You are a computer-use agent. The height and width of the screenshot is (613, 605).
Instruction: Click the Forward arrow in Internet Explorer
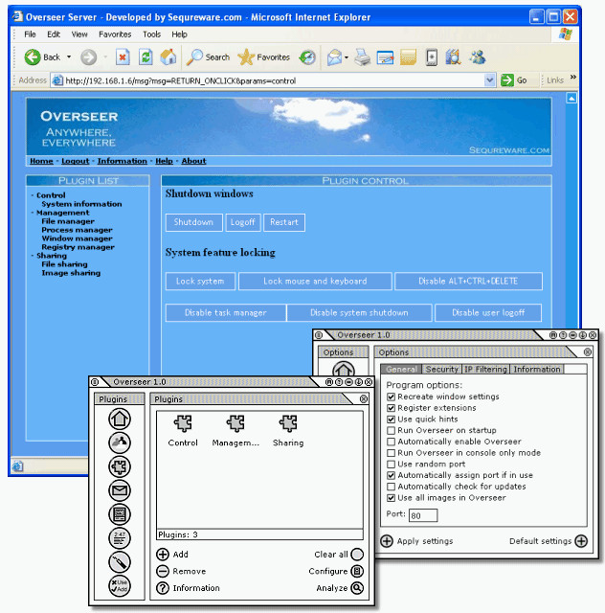click(89, 57)
